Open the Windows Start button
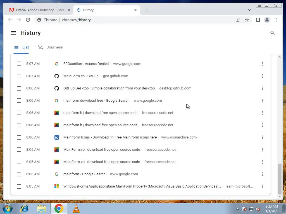286x214 pixels. point(8,209)
